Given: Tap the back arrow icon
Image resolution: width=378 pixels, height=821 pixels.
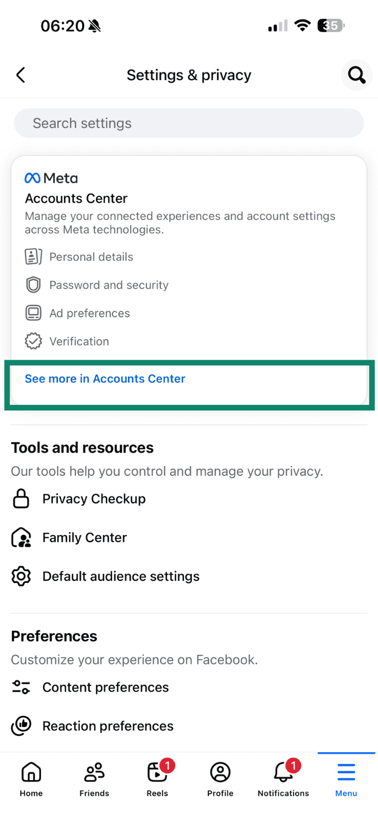Looking at the screenshot, I should [x=20, y=75].
